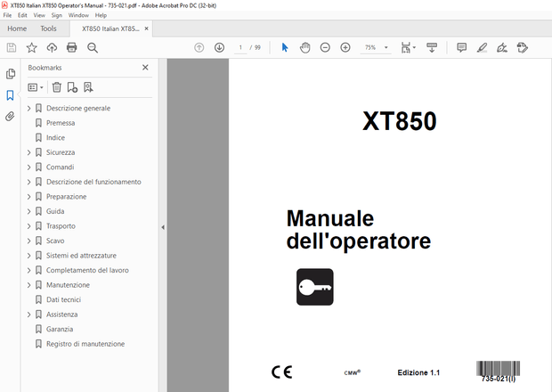552x392 pixels.
Task: Jump to Premessa bookmark
Action: [61, 123]
